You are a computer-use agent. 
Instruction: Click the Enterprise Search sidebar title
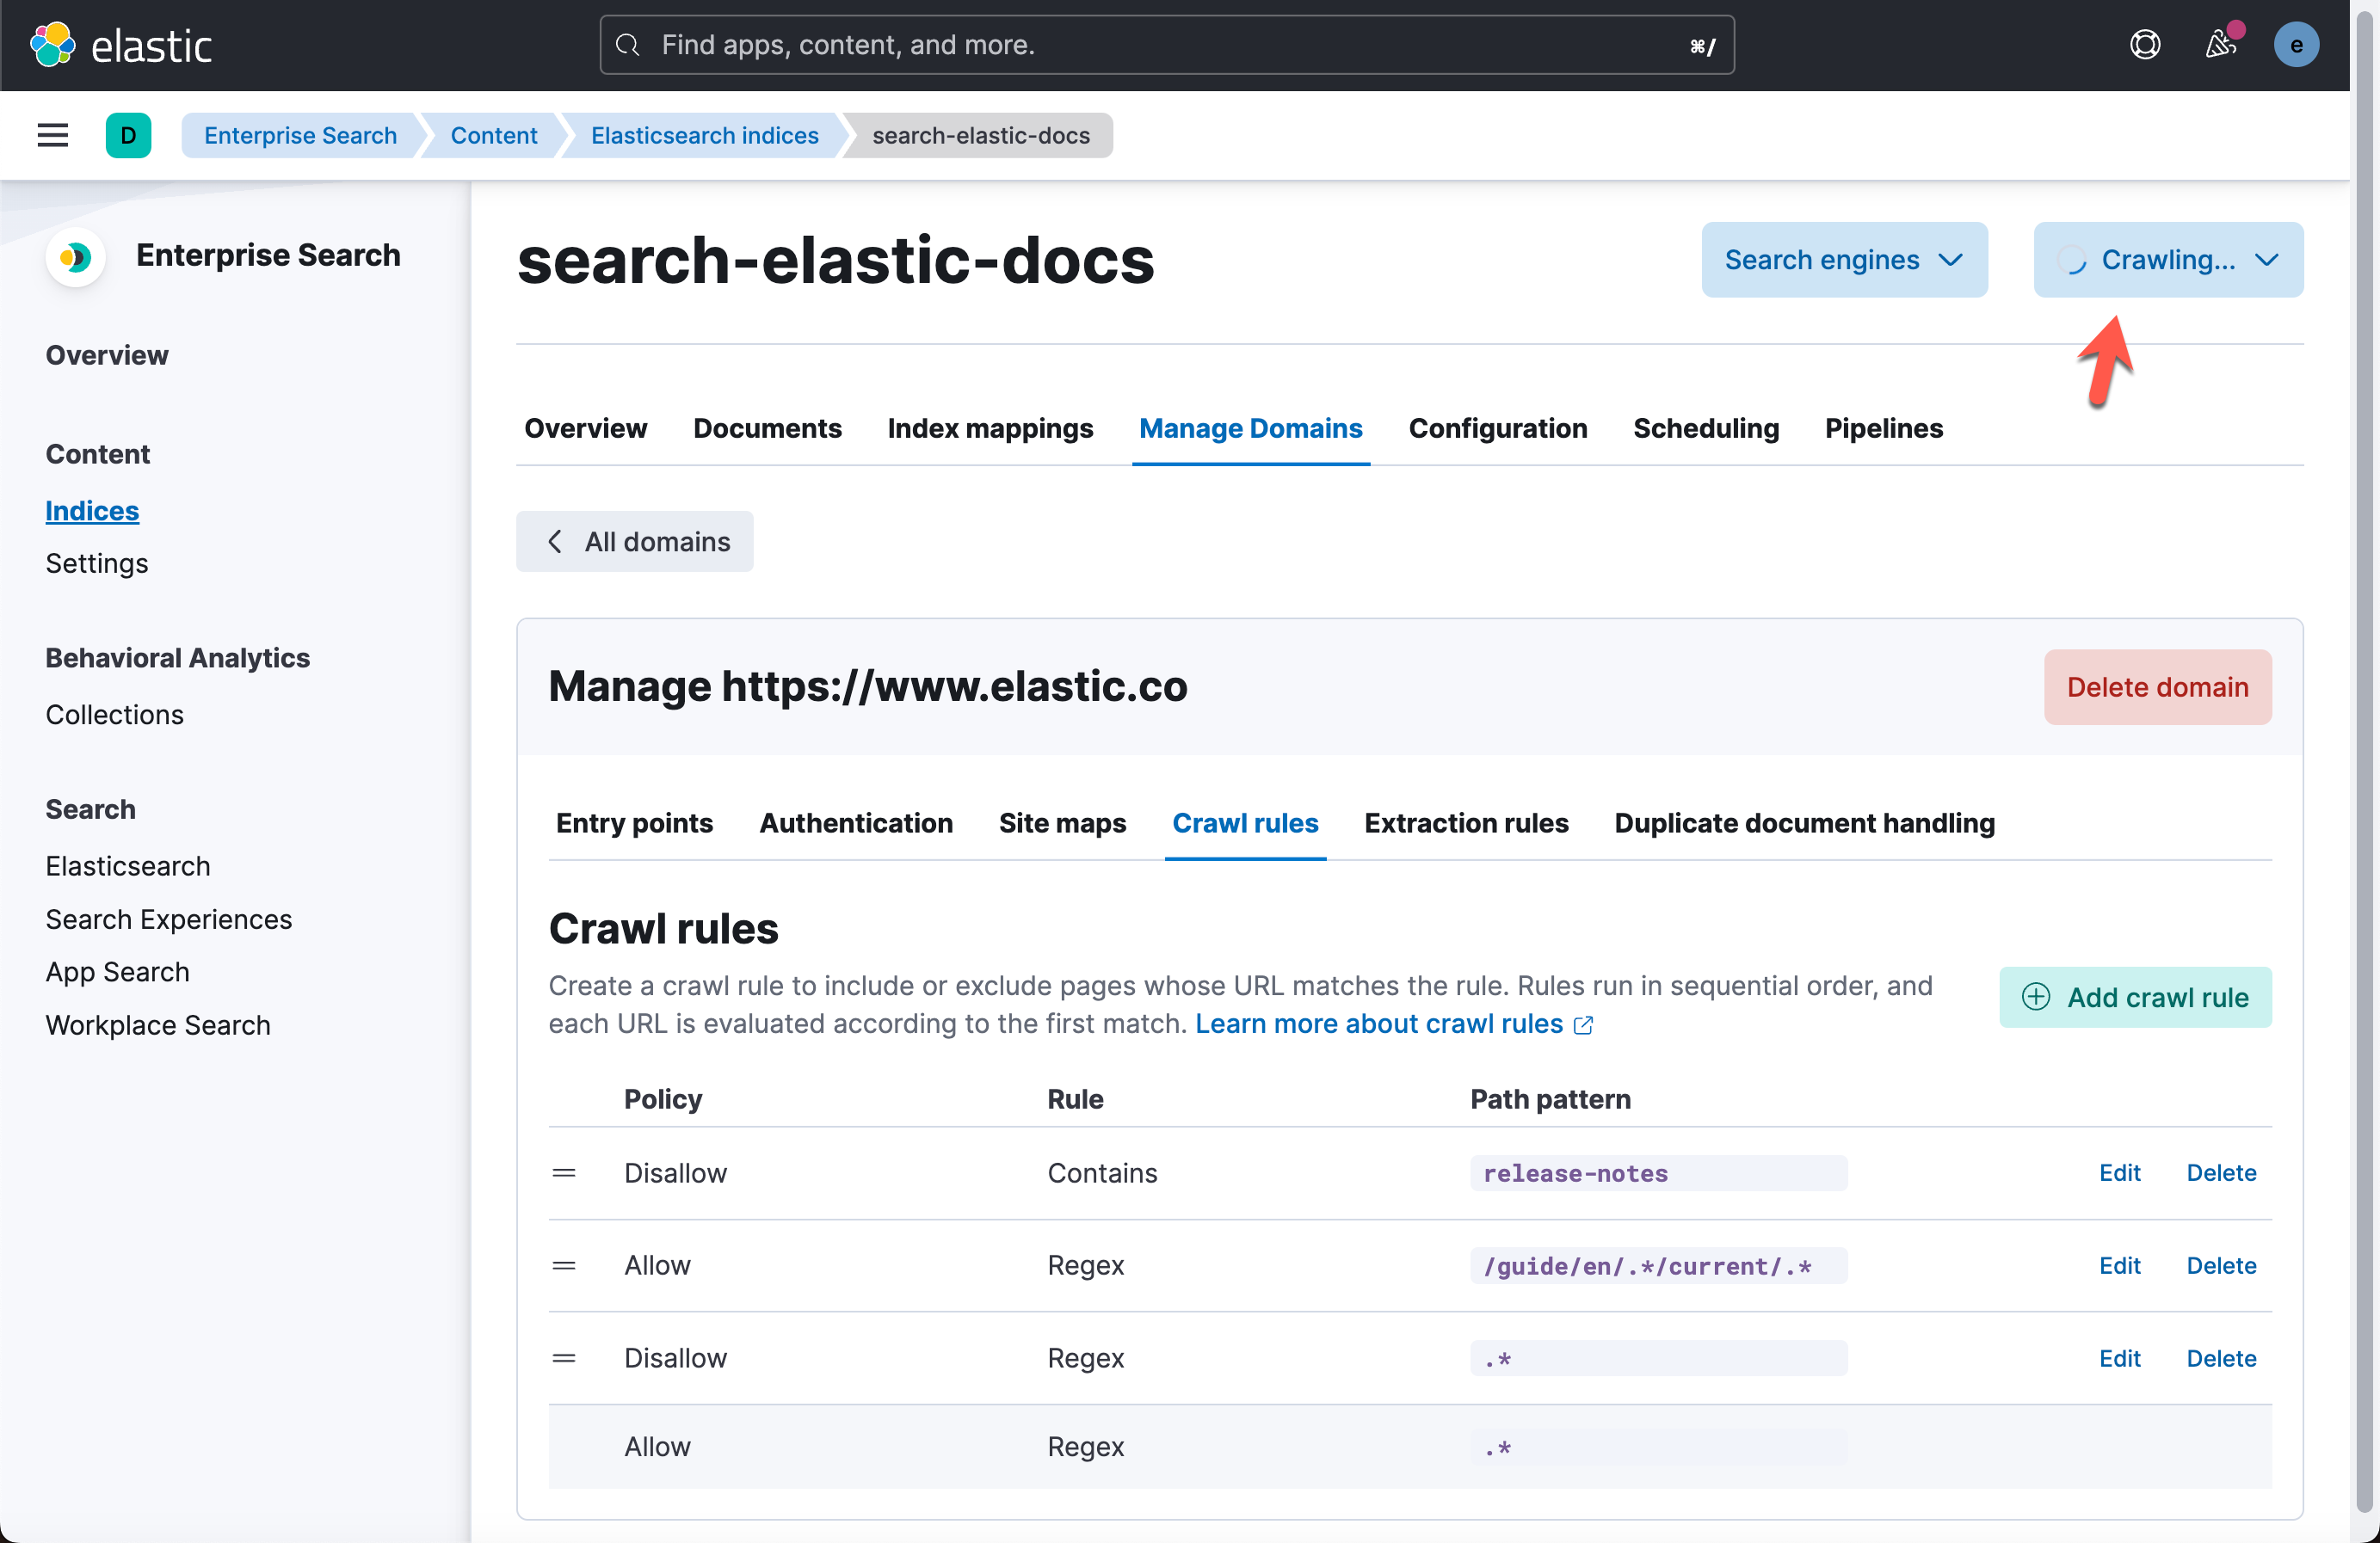tap(268, 255)
